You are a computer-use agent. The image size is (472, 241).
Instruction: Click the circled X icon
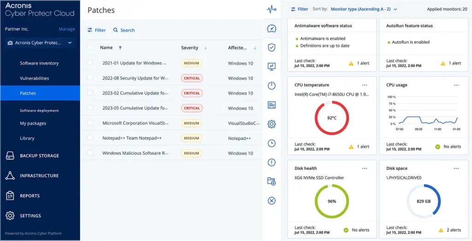(271, 200)
